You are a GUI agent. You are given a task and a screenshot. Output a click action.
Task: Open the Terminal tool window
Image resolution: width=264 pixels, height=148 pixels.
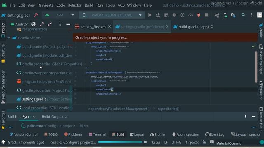click(x=97, y=134)
